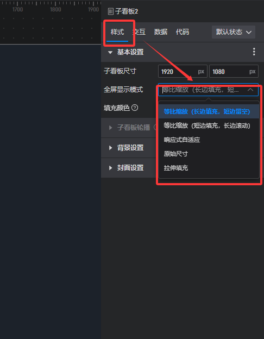
Task: Collapse the 基本设置 section triangle
Action: 110,52
